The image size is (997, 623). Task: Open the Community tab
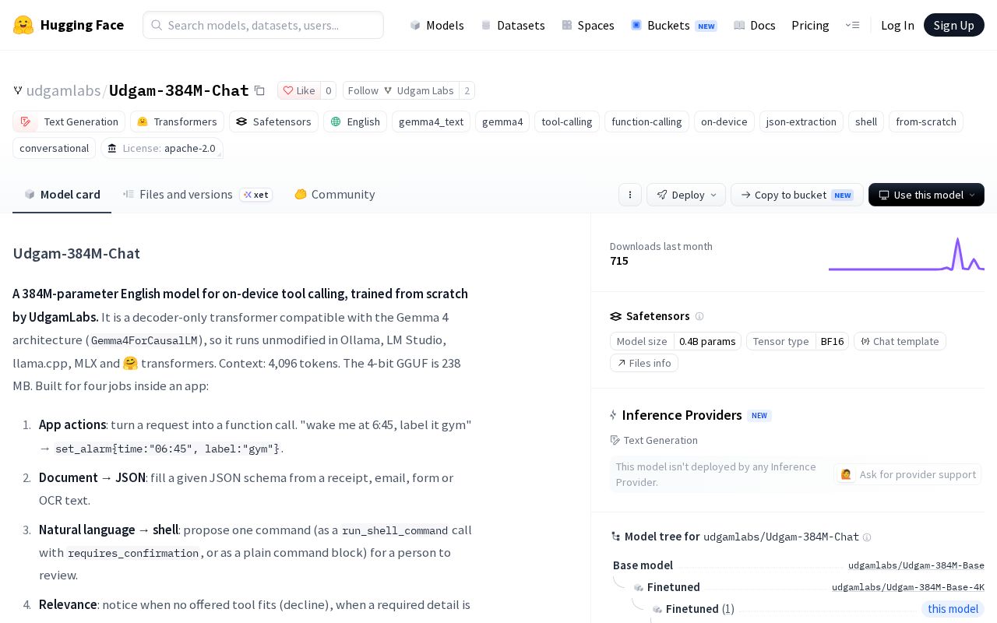[x=335, y=194]
